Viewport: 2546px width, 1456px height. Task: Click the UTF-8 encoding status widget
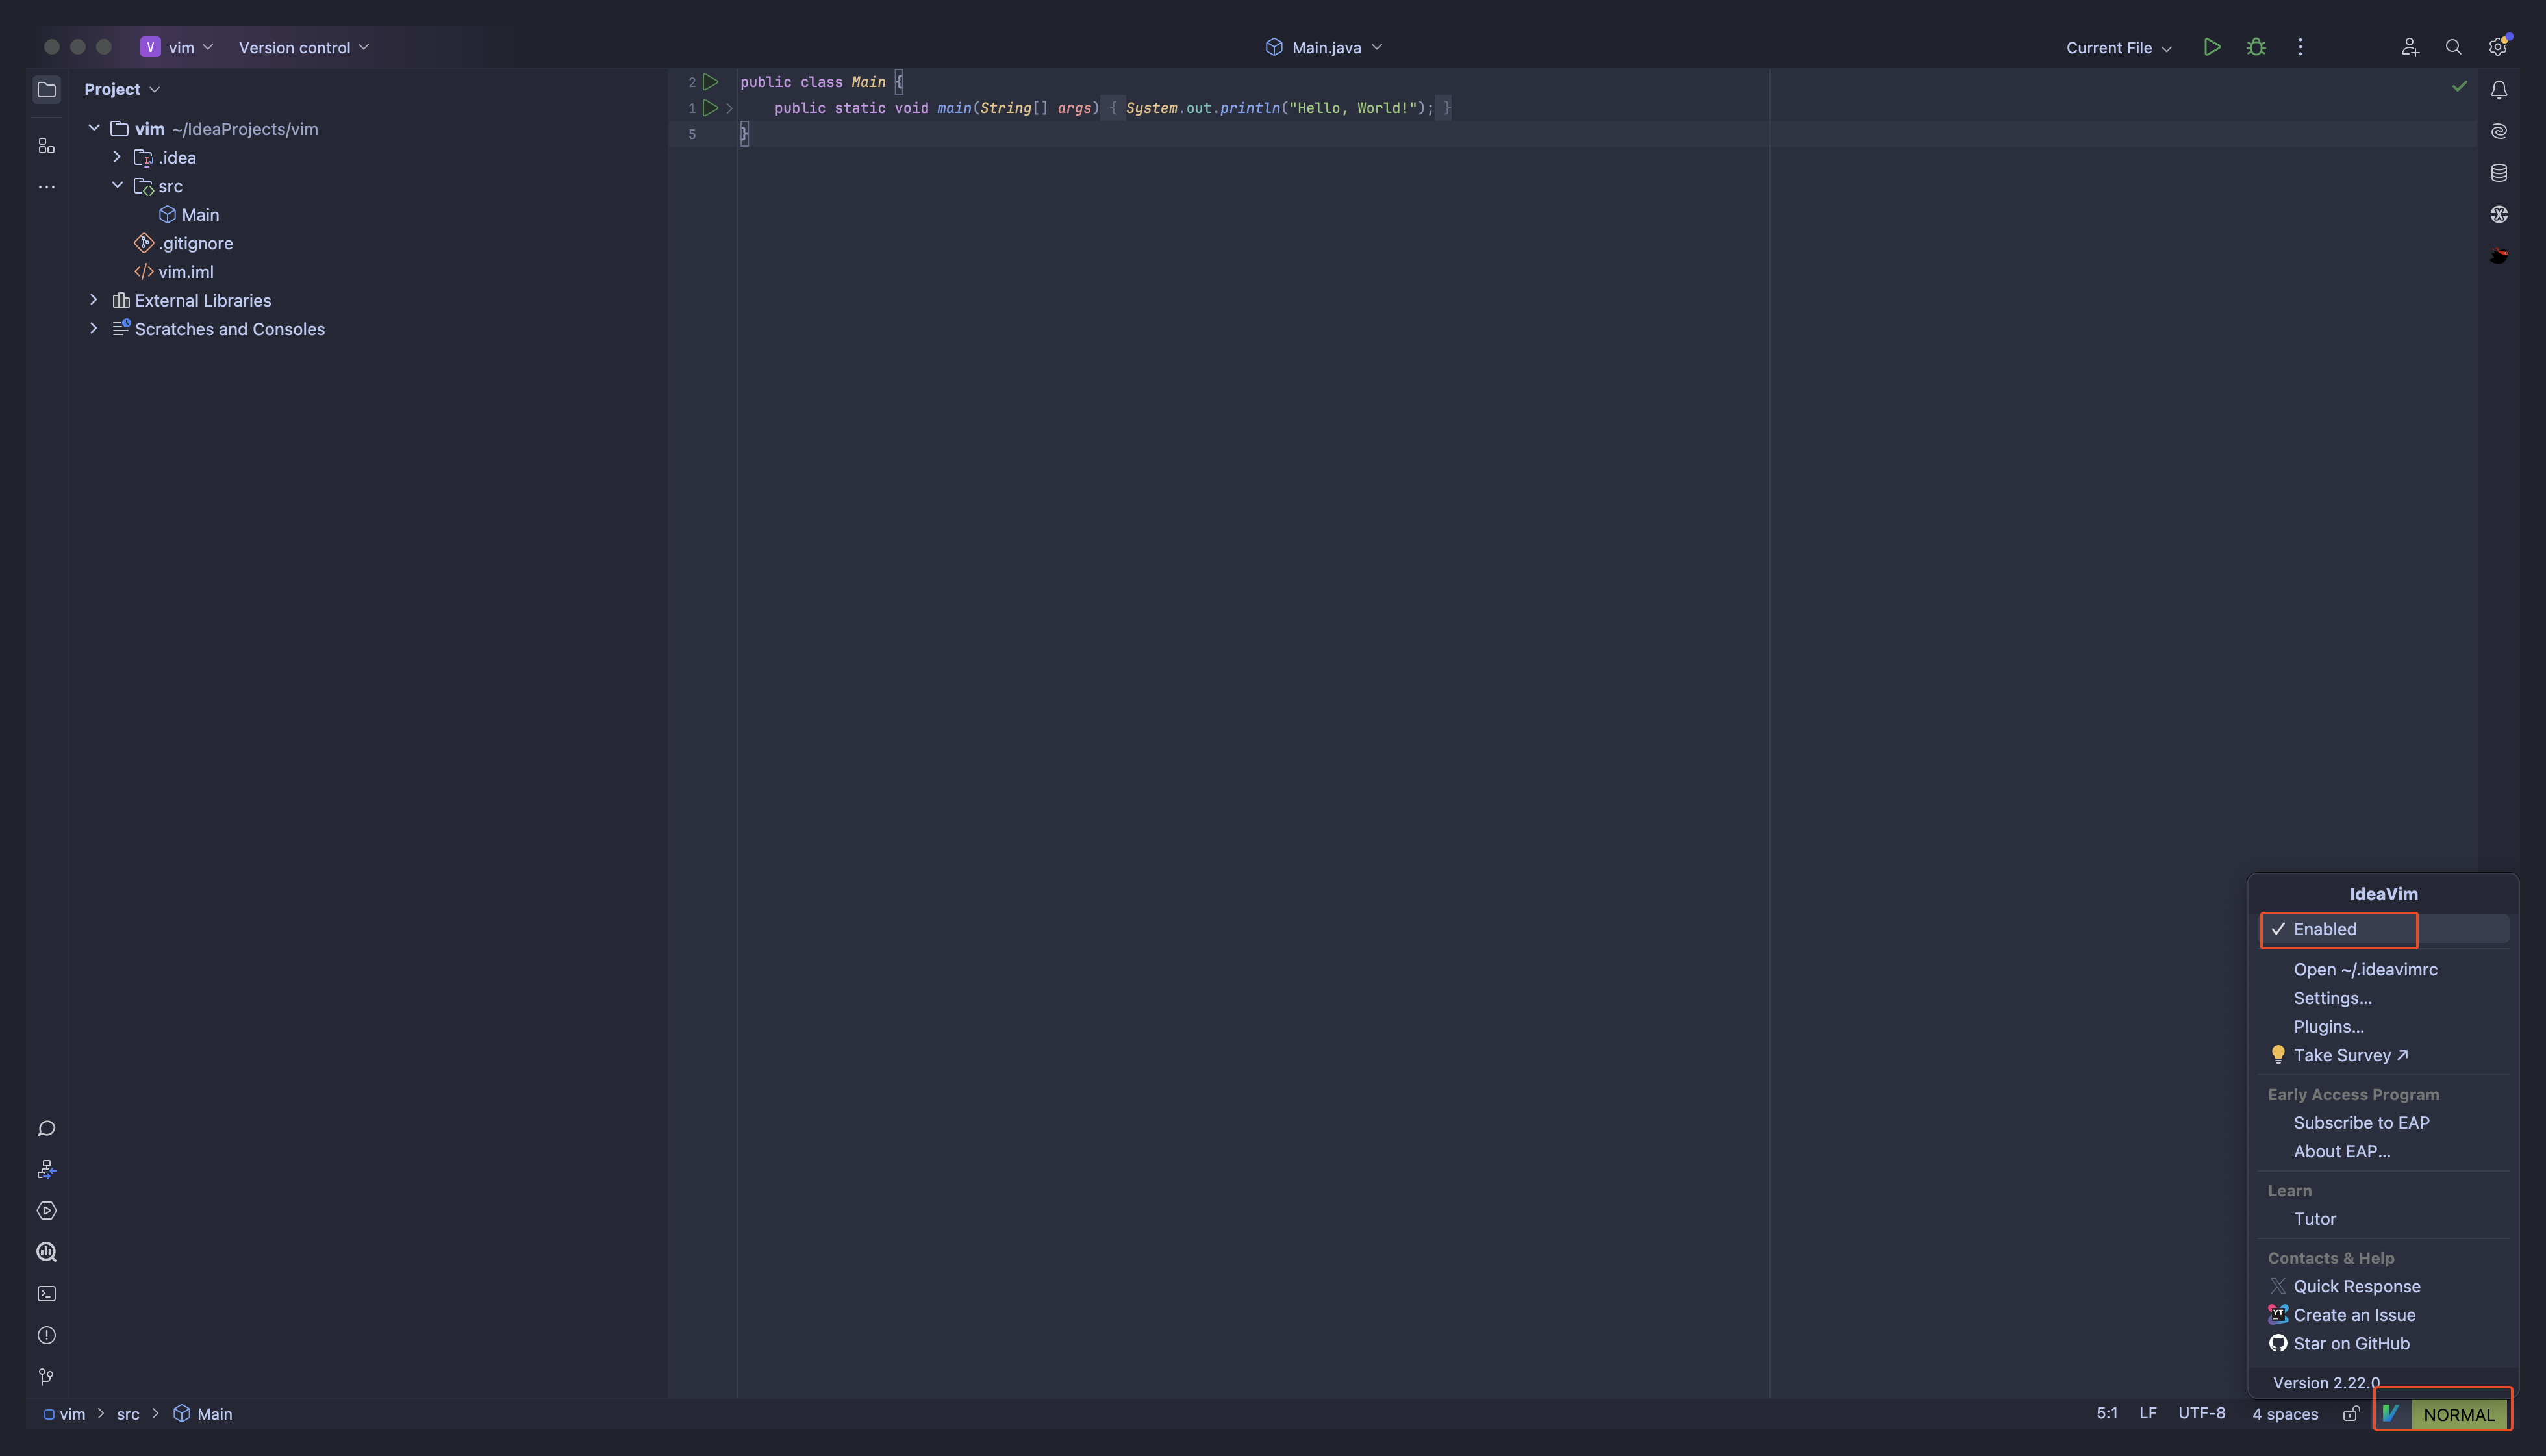(2201, 1413)
